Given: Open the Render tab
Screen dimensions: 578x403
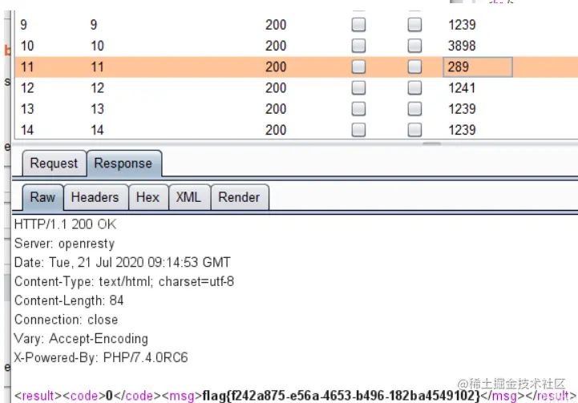Looking at the screenshot, I should (x=239, y=197).
